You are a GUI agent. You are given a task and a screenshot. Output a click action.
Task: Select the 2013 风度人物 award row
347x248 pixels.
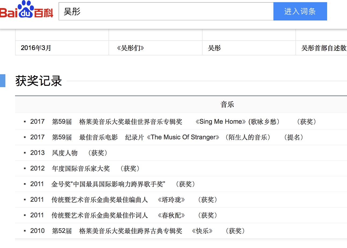click(x=181, y=153)
